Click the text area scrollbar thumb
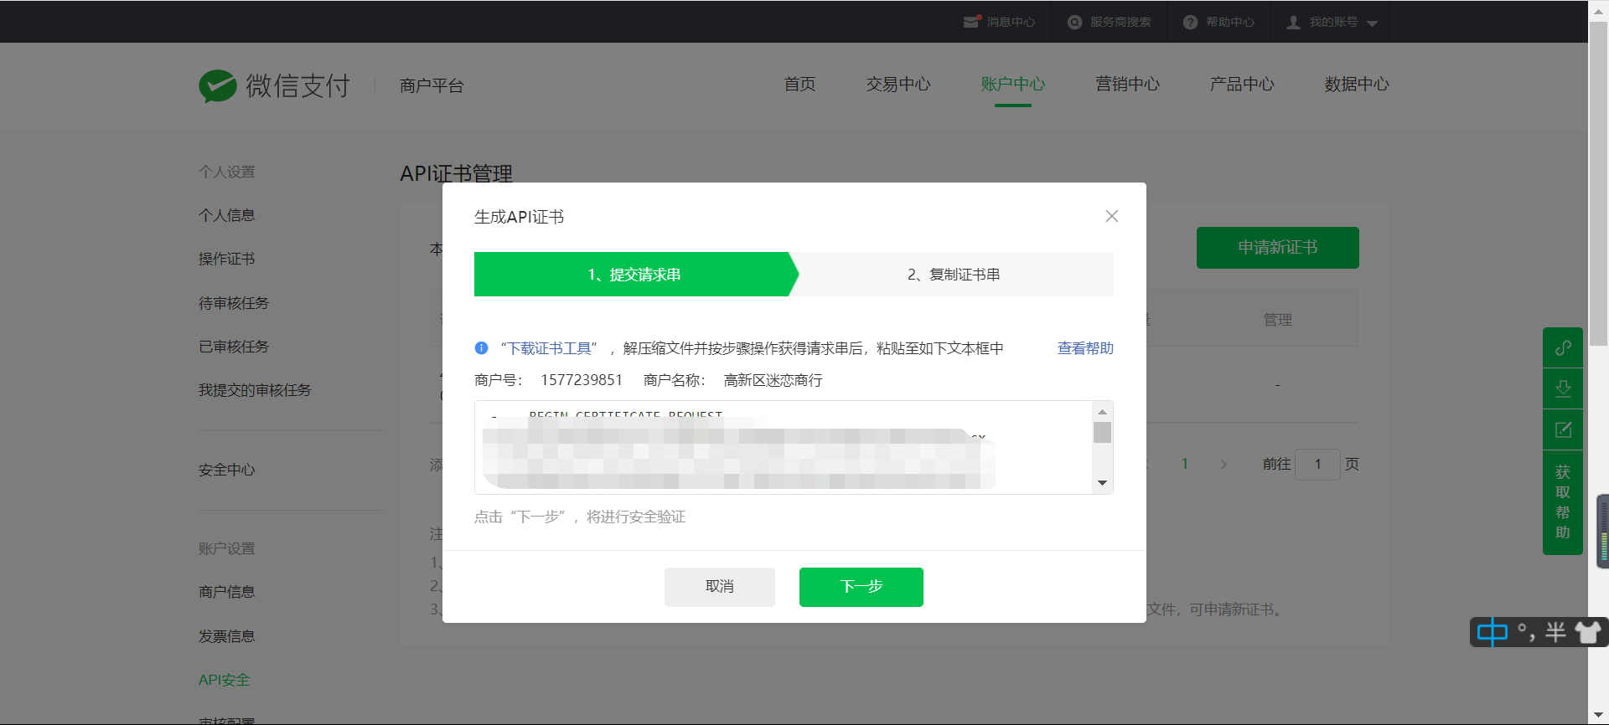 [x=1102, y=432]
